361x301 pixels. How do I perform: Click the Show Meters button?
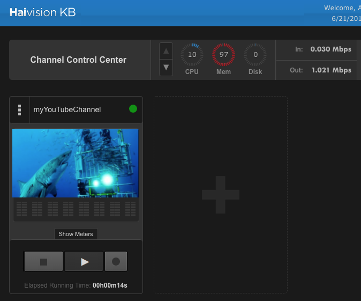[76, 234]
